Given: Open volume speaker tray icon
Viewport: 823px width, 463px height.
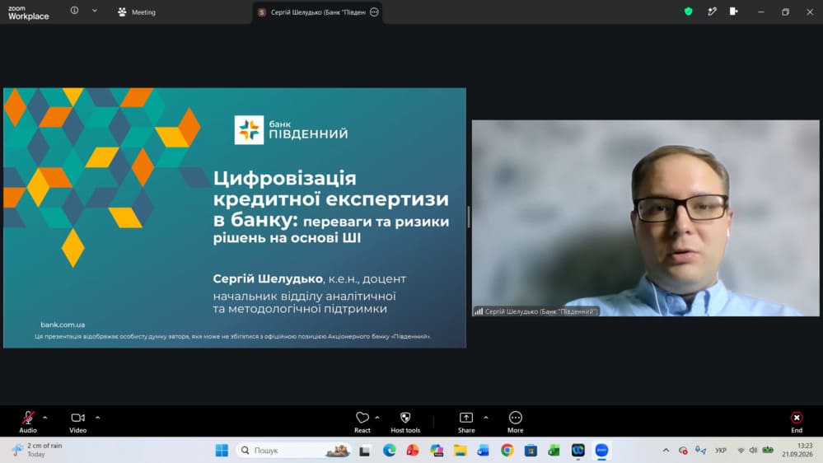Looking at the screenshot, I should [753, 451].
